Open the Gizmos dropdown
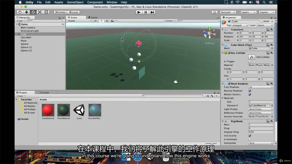The width and height of the screenshot is (292, 164). (x=170, y=21)
